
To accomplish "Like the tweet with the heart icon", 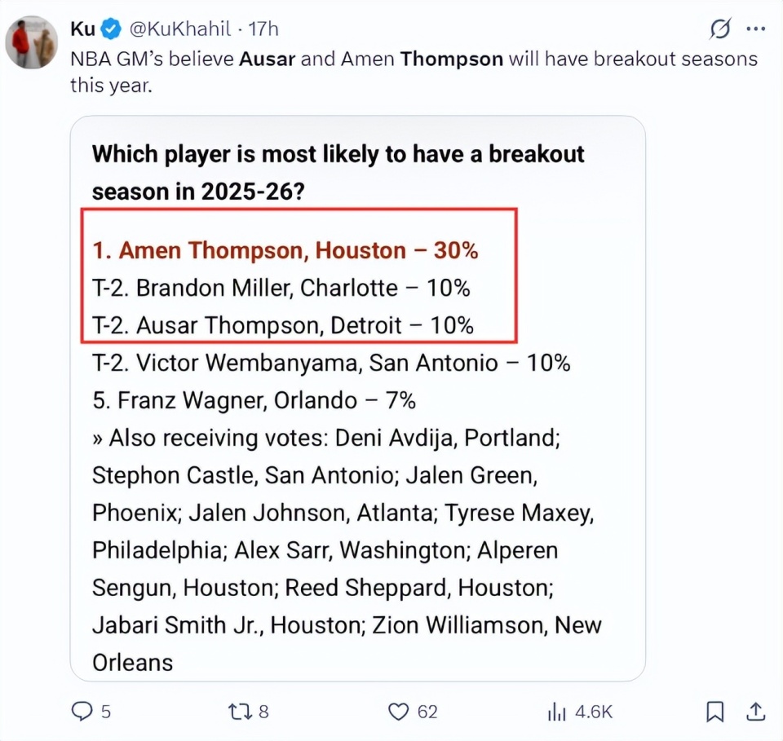I will pyautogui.click(x=398, y=712).
